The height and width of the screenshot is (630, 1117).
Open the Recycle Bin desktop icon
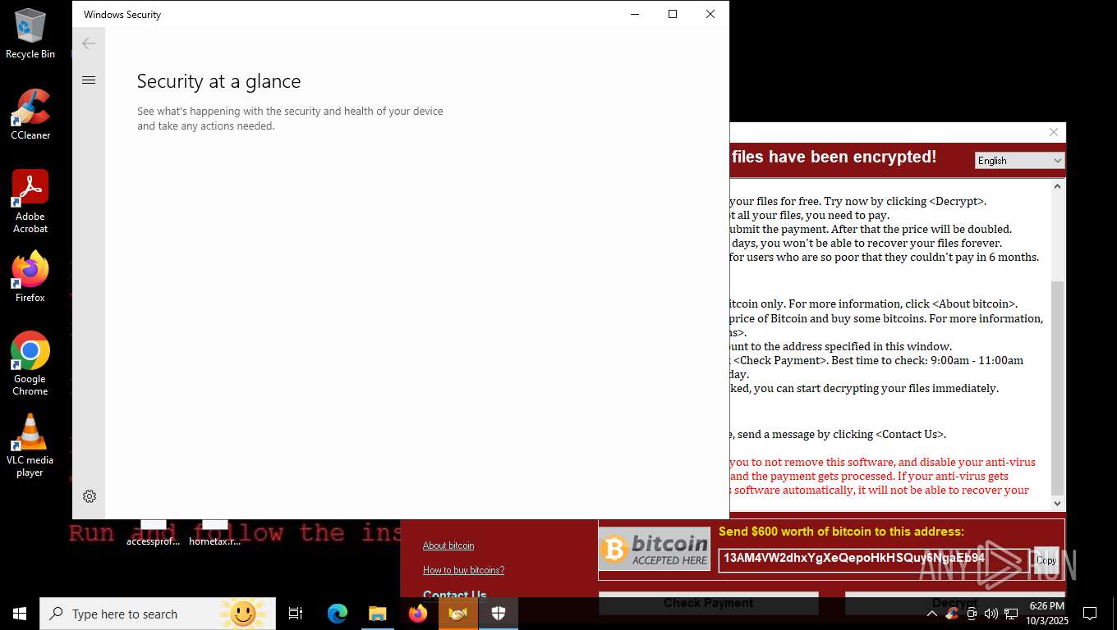(x=30, y=34)
